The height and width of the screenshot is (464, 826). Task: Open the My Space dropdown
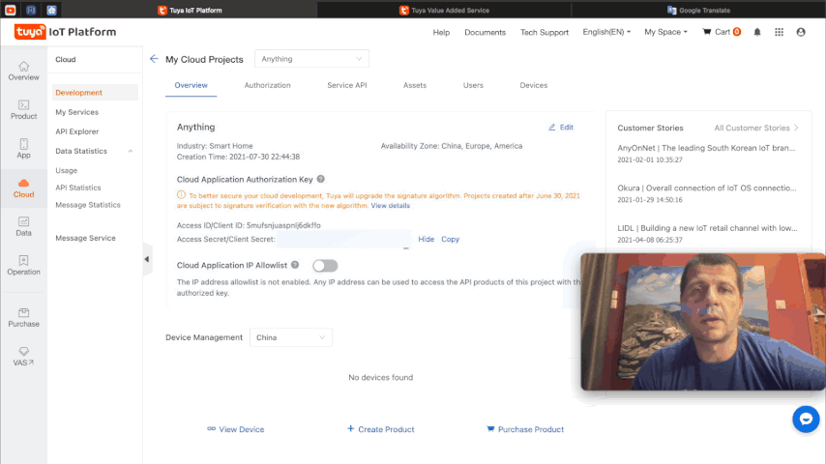(x=665, y=32)
